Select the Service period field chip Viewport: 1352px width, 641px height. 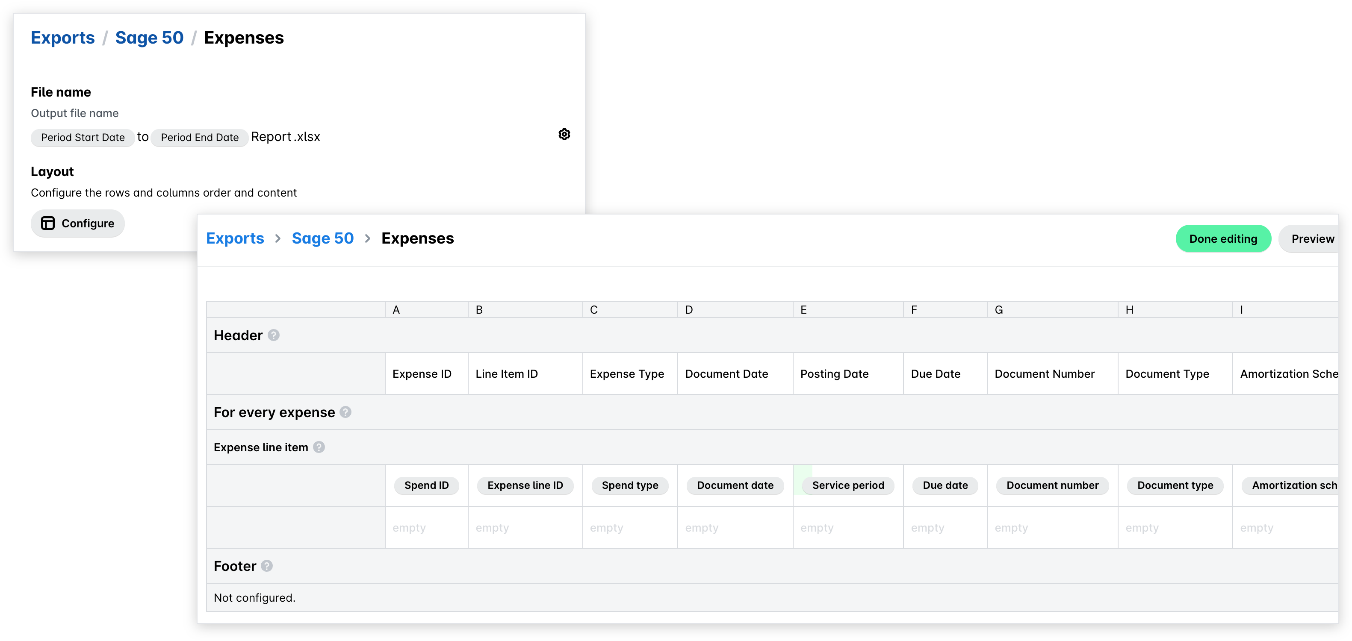coord(848,485)
